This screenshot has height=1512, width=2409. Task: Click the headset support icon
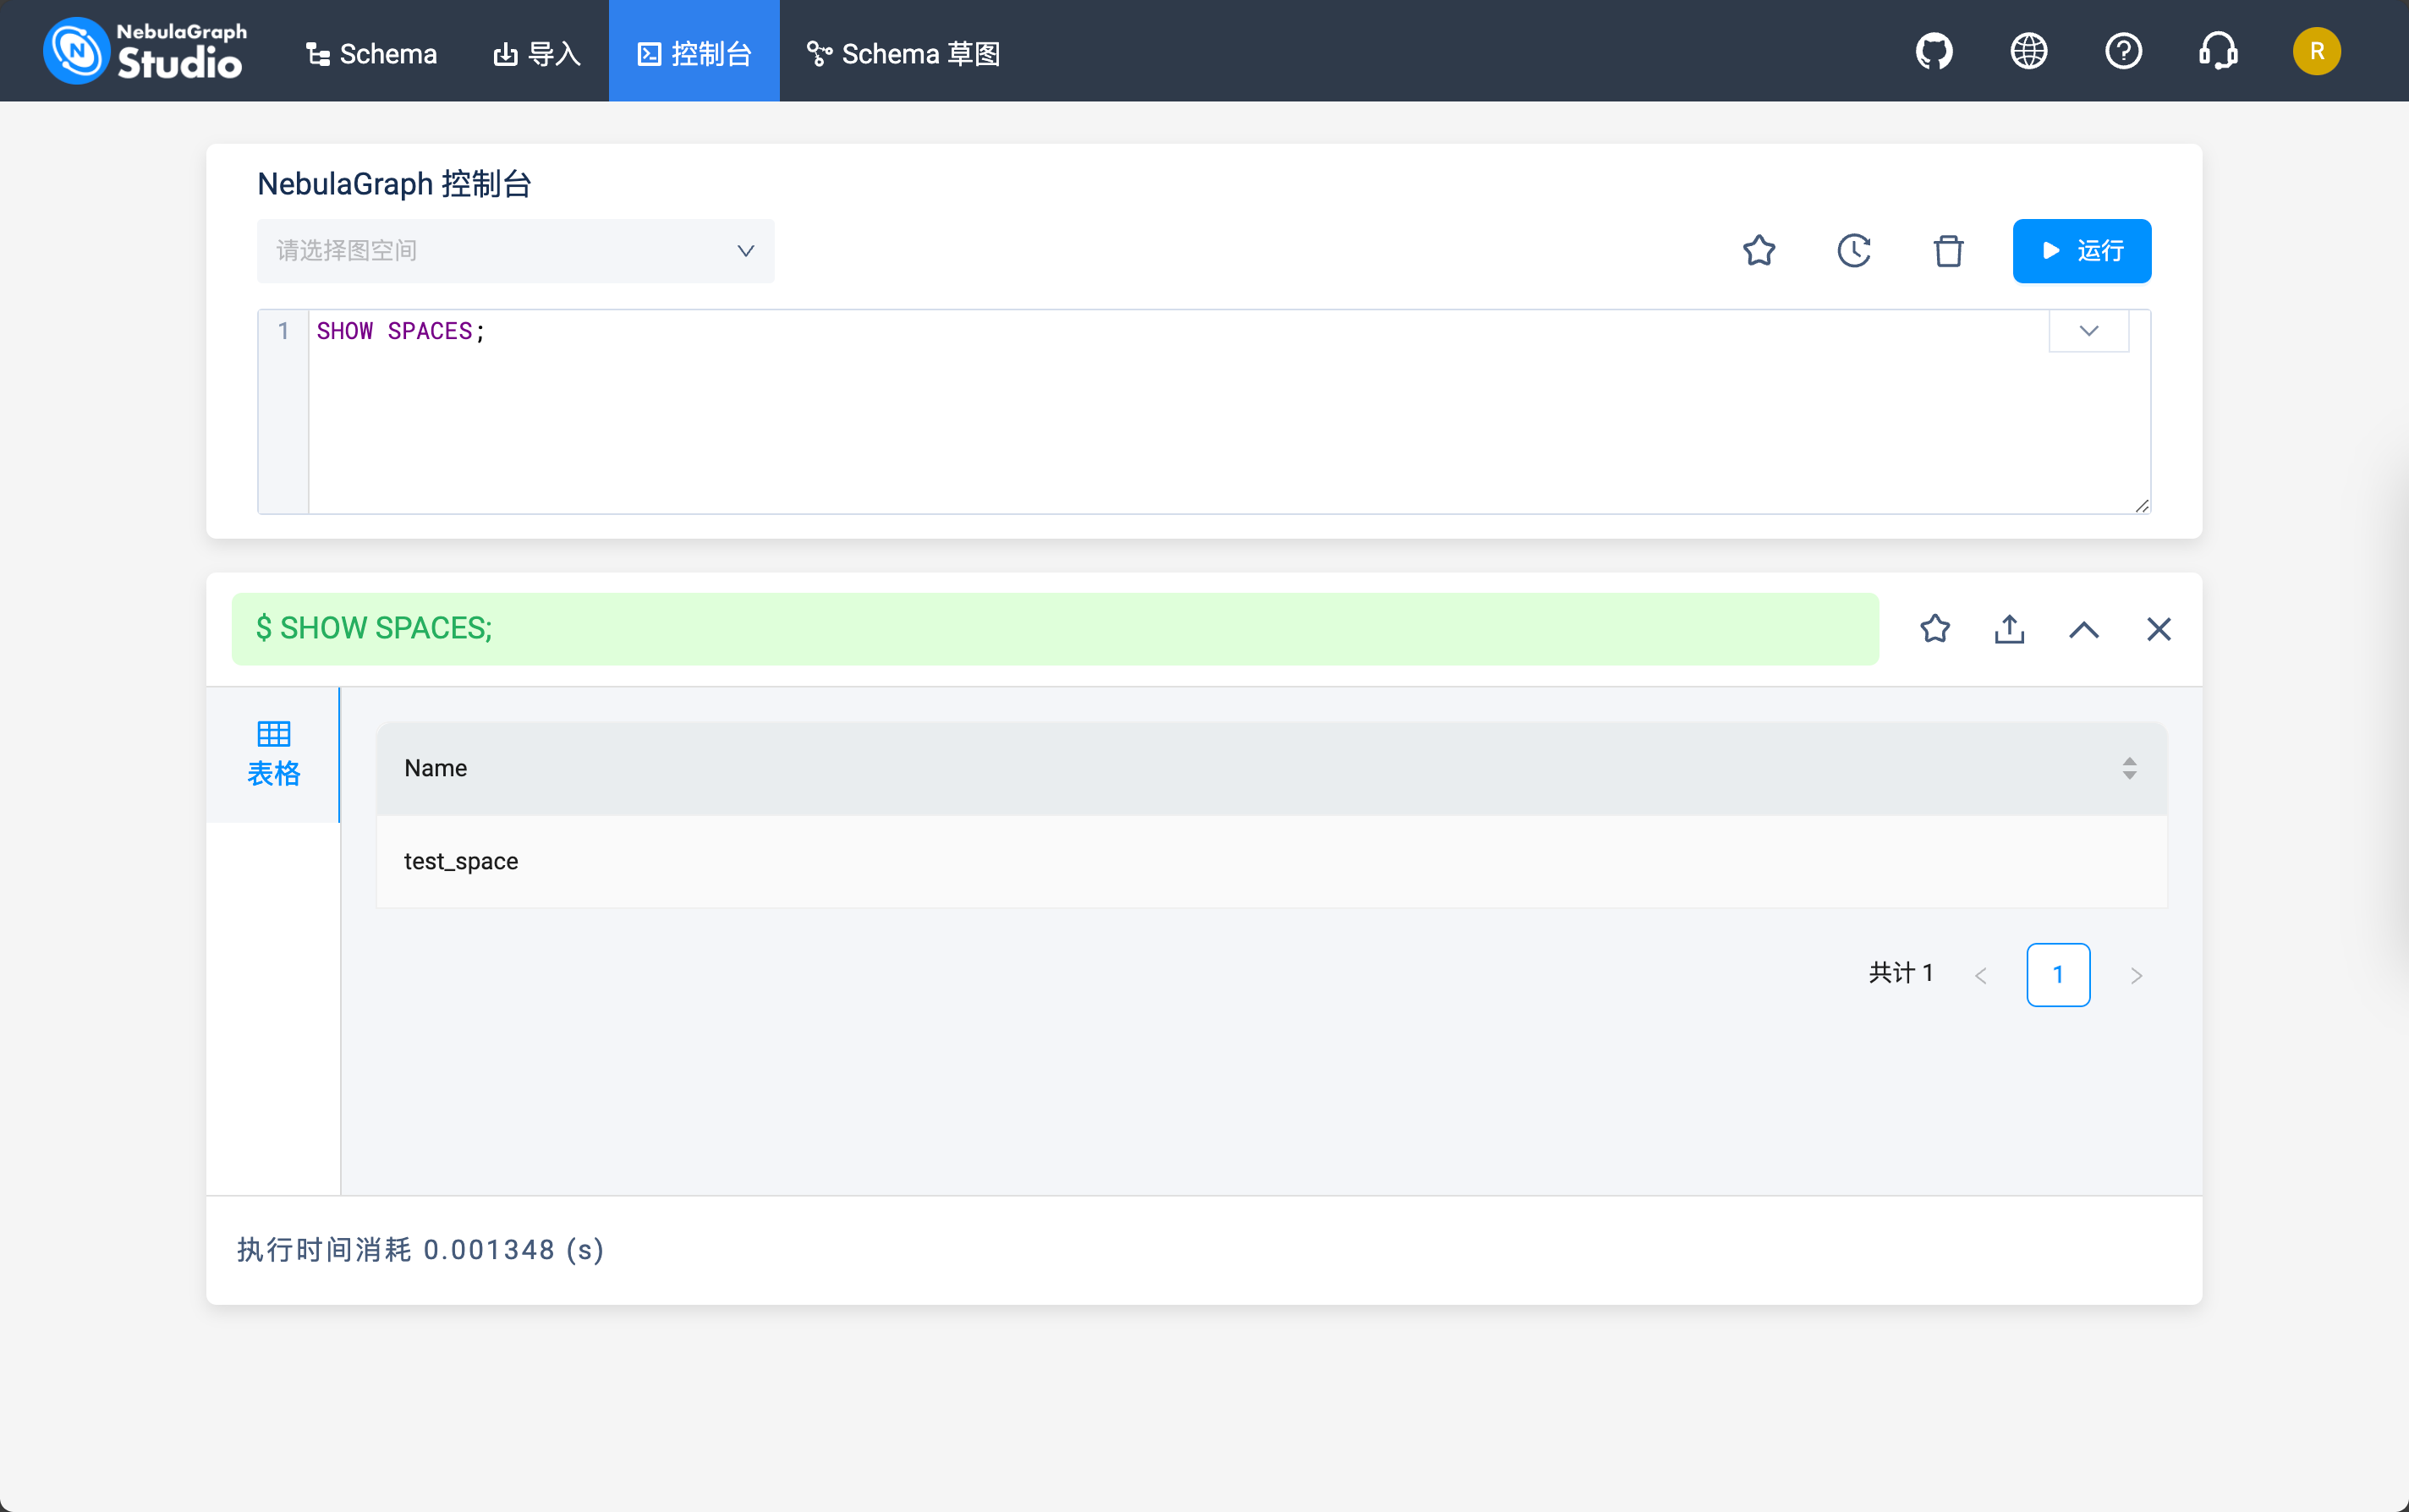tap(2218, 51)
